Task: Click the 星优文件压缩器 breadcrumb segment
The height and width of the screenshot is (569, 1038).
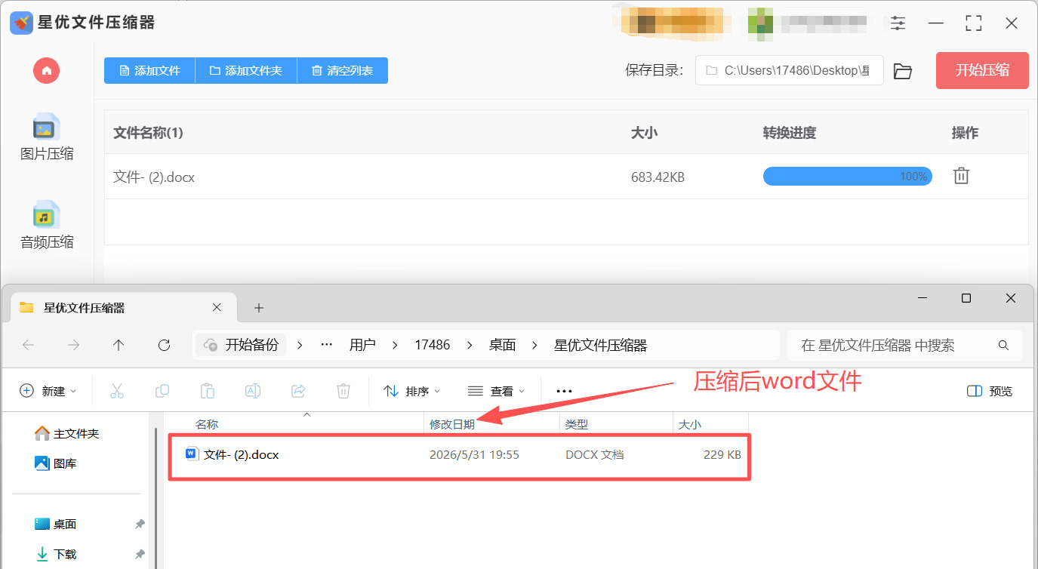Action: tap(601, 345)
